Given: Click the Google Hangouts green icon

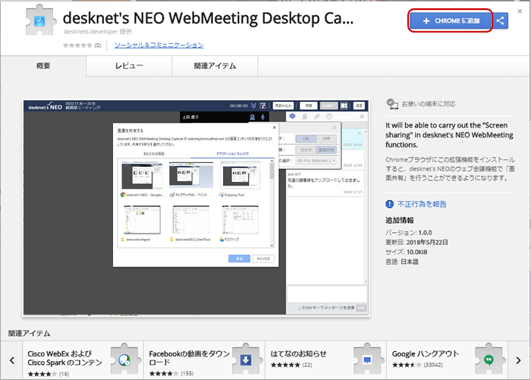Looking at the screenshot, I should tap(489, 359).
